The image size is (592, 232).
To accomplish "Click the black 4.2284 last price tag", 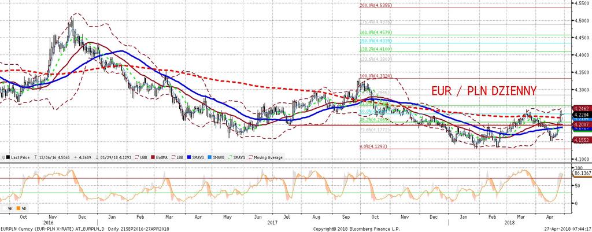I will coord(582,115).
